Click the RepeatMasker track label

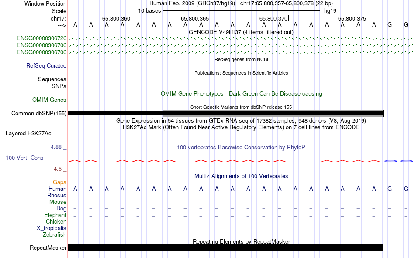click(48, 248)
